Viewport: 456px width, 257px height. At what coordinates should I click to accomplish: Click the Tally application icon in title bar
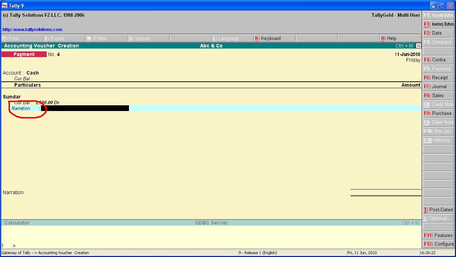(x=4, y=5)
